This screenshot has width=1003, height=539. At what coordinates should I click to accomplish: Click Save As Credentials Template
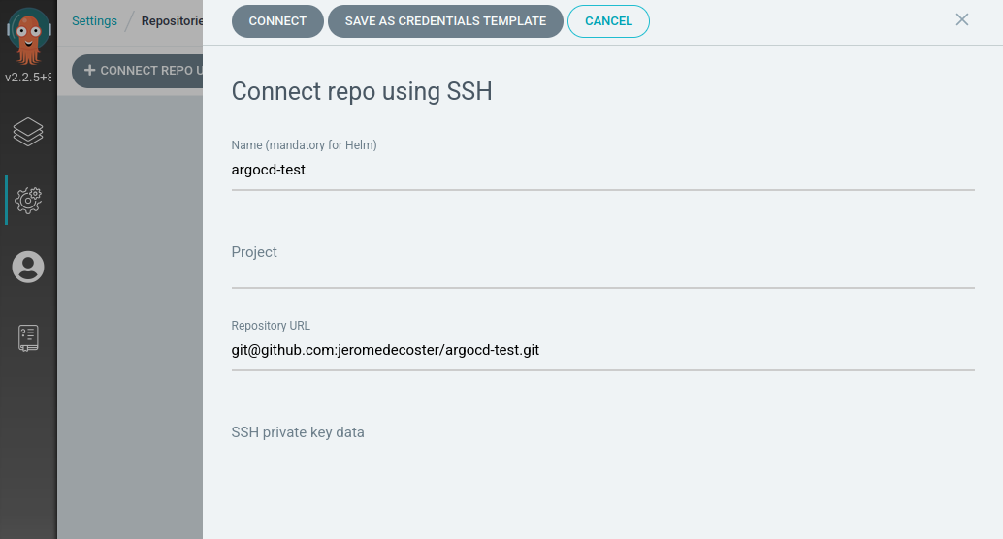[445, 21]
